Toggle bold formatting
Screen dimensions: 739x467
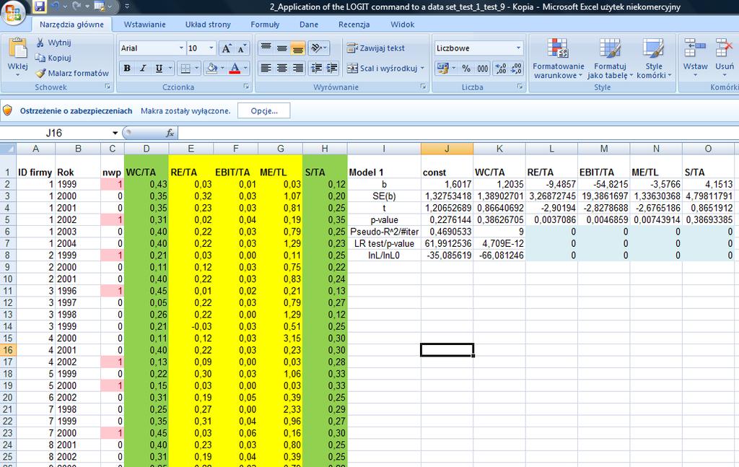coord(127,69)
